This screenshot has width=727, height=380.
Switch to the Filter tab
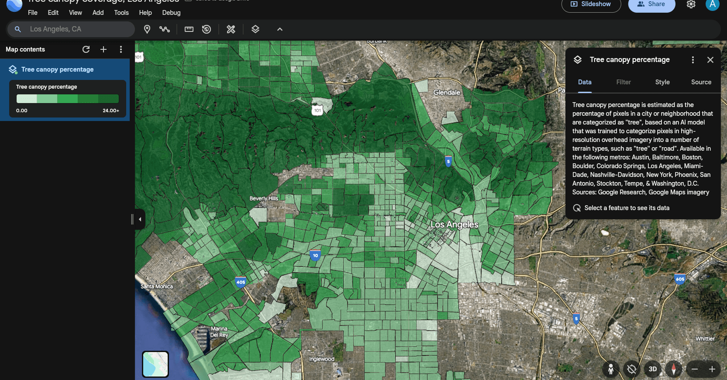tap(624, 82)
